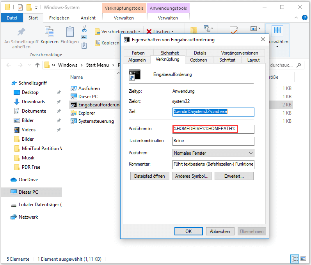
Task: Expand the Löschen dropdown arrow
Action: (x=172, y=32)
